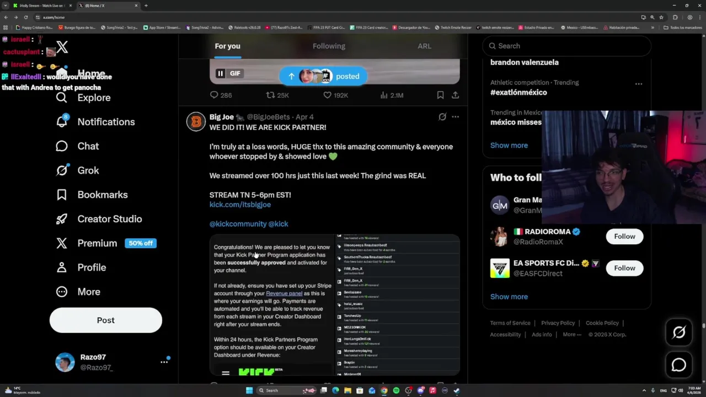Open more options on Big Joe's post
The image size is (706, 397).
tap(455, 117)
